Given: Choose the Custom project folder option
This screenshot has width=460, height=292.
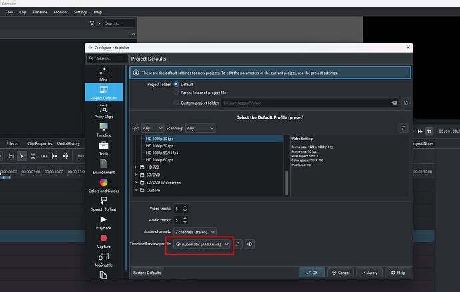Looking at the screenshot, I should [x=176, y=103].
